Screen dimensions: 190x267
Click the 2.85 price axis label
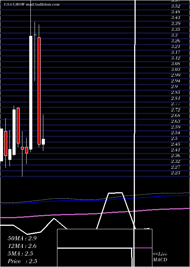pyautogui.click(x=176, y=93)
